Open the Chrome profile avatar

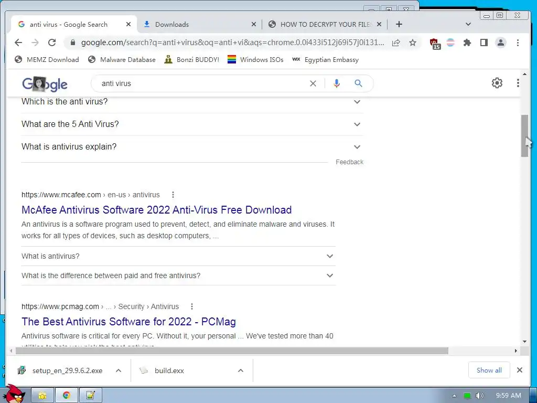click(501, 43)
